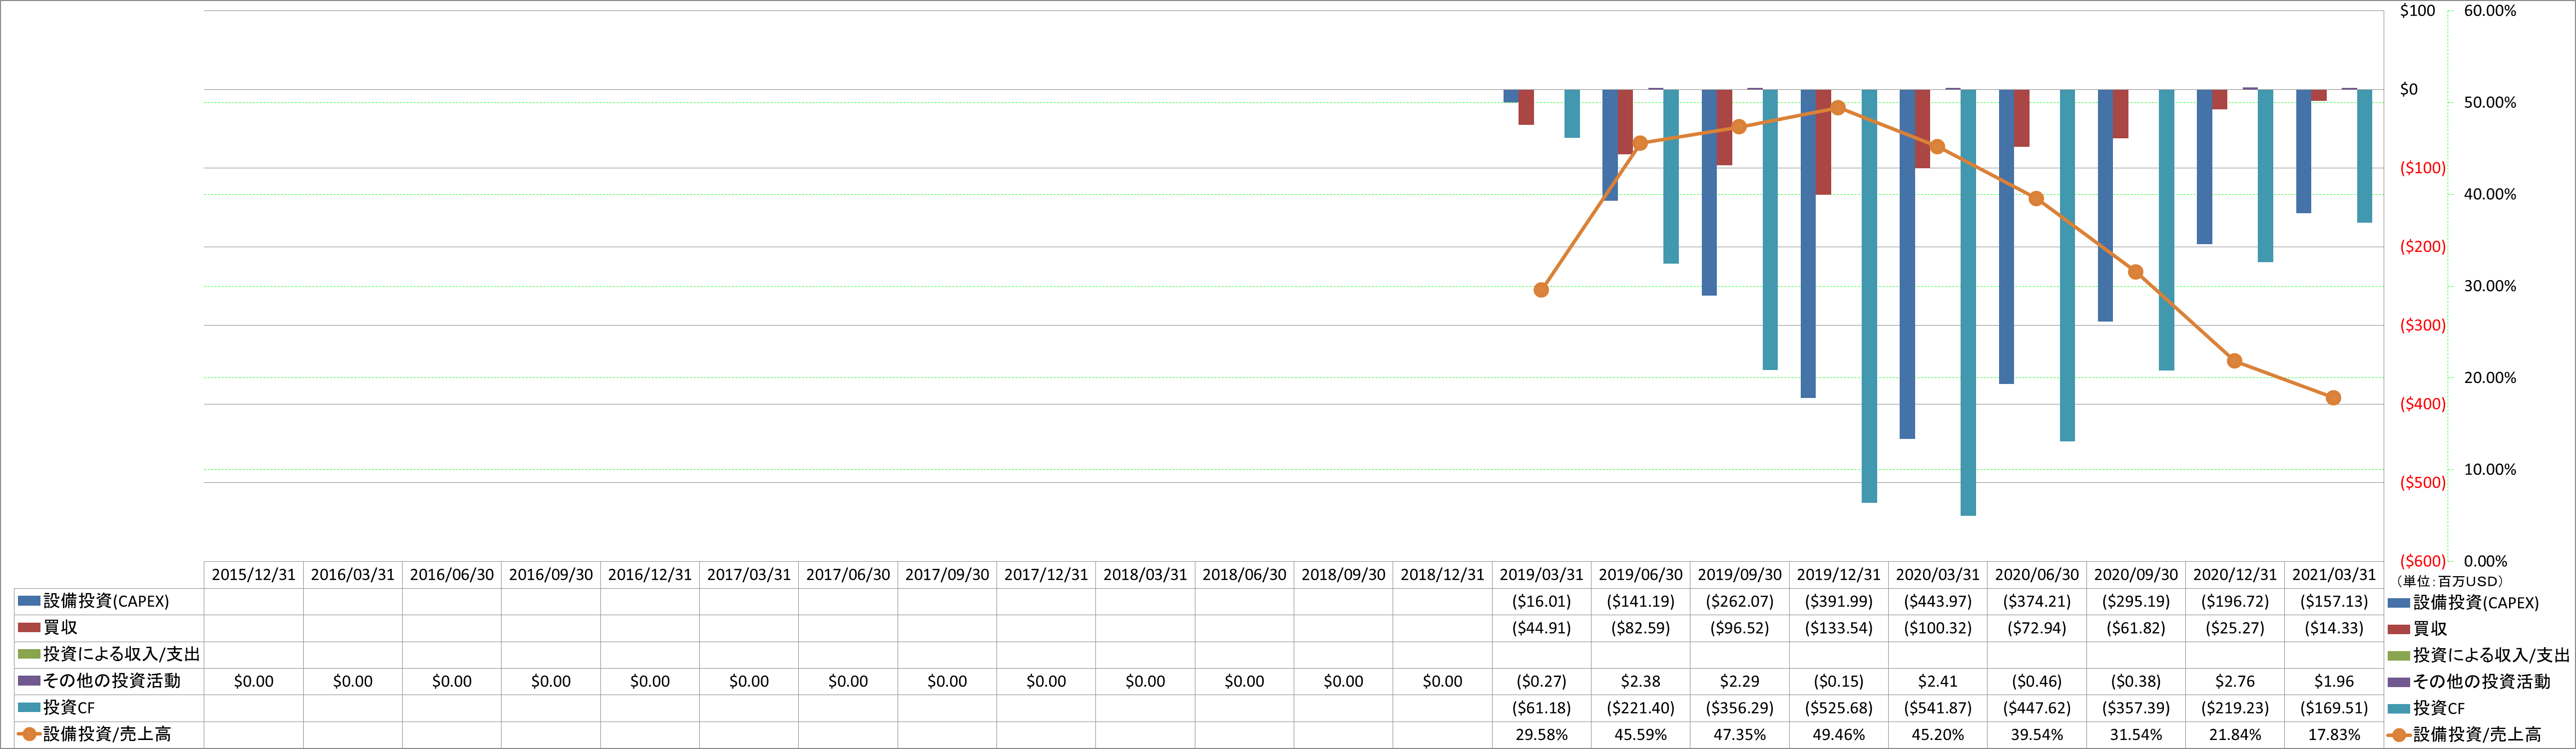The image size is (2576, 749).
Task: Click the orange line marker at 2019/12/31 peak
Action: click(x=1838, y=107)
